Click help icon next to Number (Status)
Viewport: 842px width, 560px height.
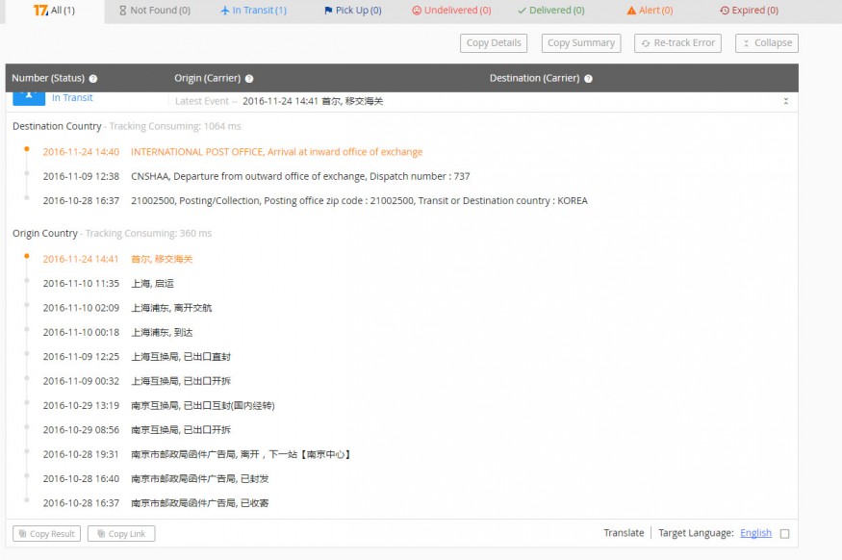click(93, 79)
